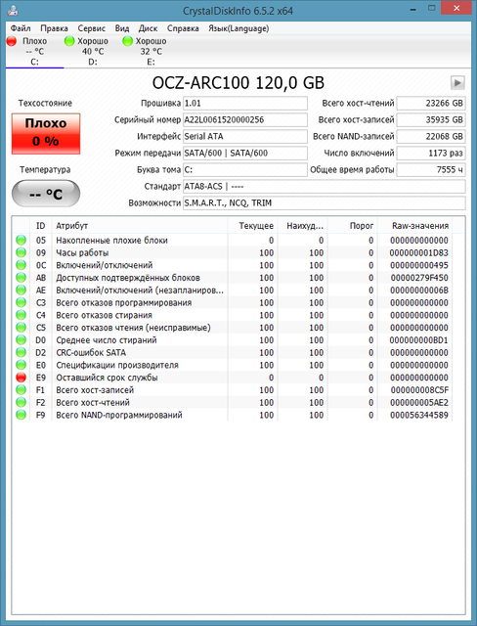Click the Порог column header
This screenshot has height=626, width=477.
(353, 226)
